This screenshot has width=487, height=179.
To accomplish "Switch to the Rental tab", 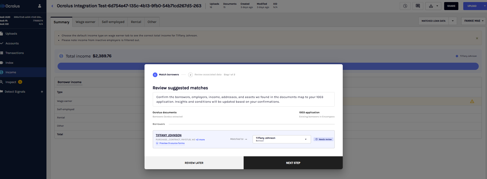I will pyautogui.click(x=136, y=22).
